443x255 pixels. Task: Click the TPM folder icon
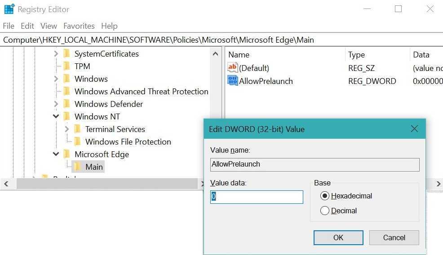click(66, 66)
